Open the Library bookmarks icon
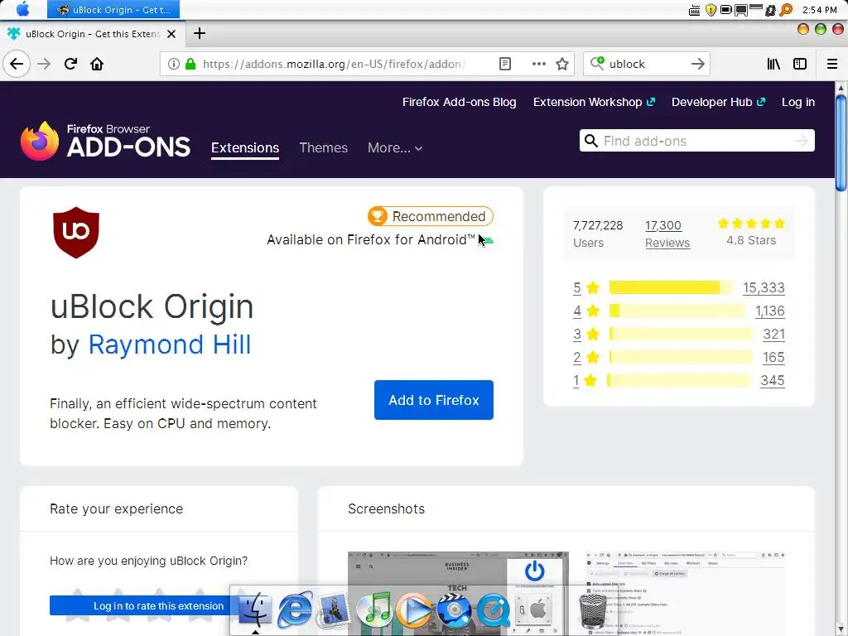Image resolution: width=848 pixels, height=636 pixels. click(773, 64)
